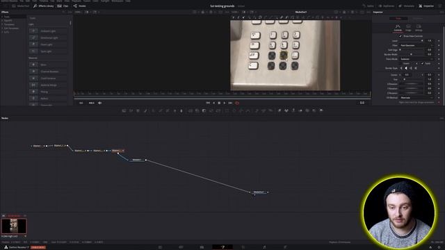Toggle the Clips panel button
The width and height of the screenshot is (445, 250).
[63, 6]
